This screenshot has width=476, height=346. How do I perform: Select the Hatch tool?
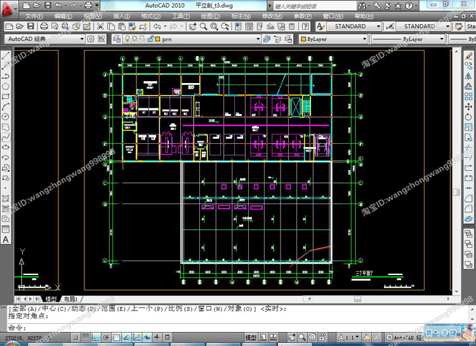click(6, 198)
